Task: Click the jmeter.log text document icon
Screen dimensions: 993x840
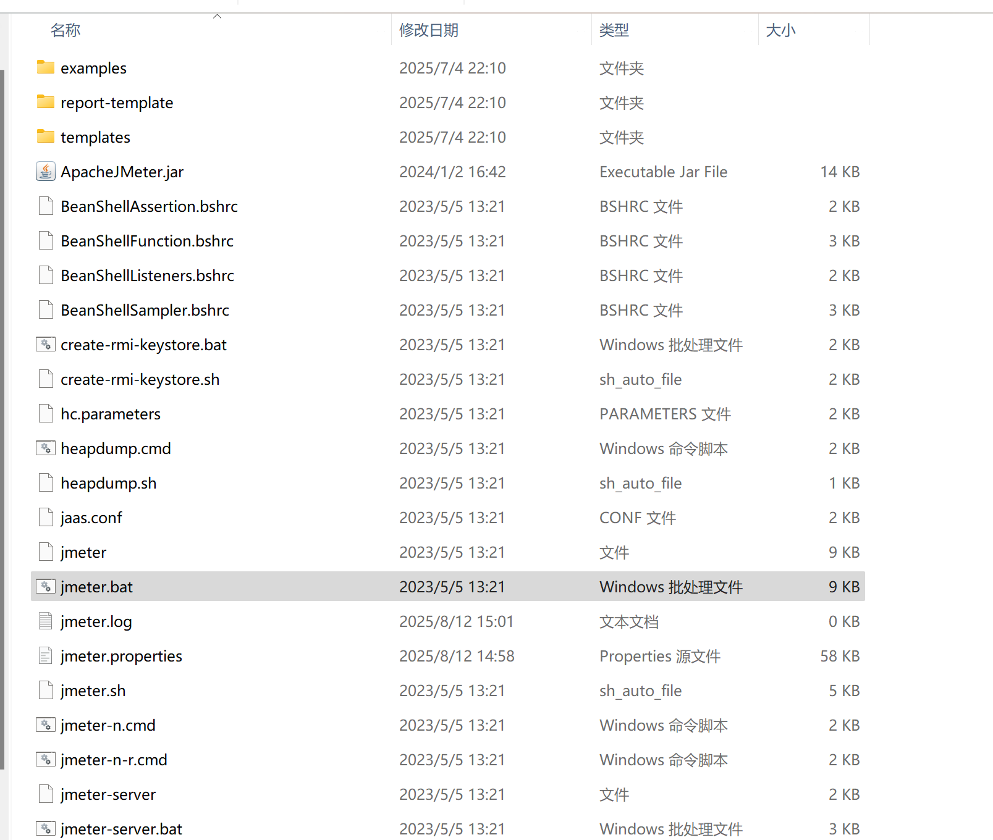Action: tap(45, 621)
